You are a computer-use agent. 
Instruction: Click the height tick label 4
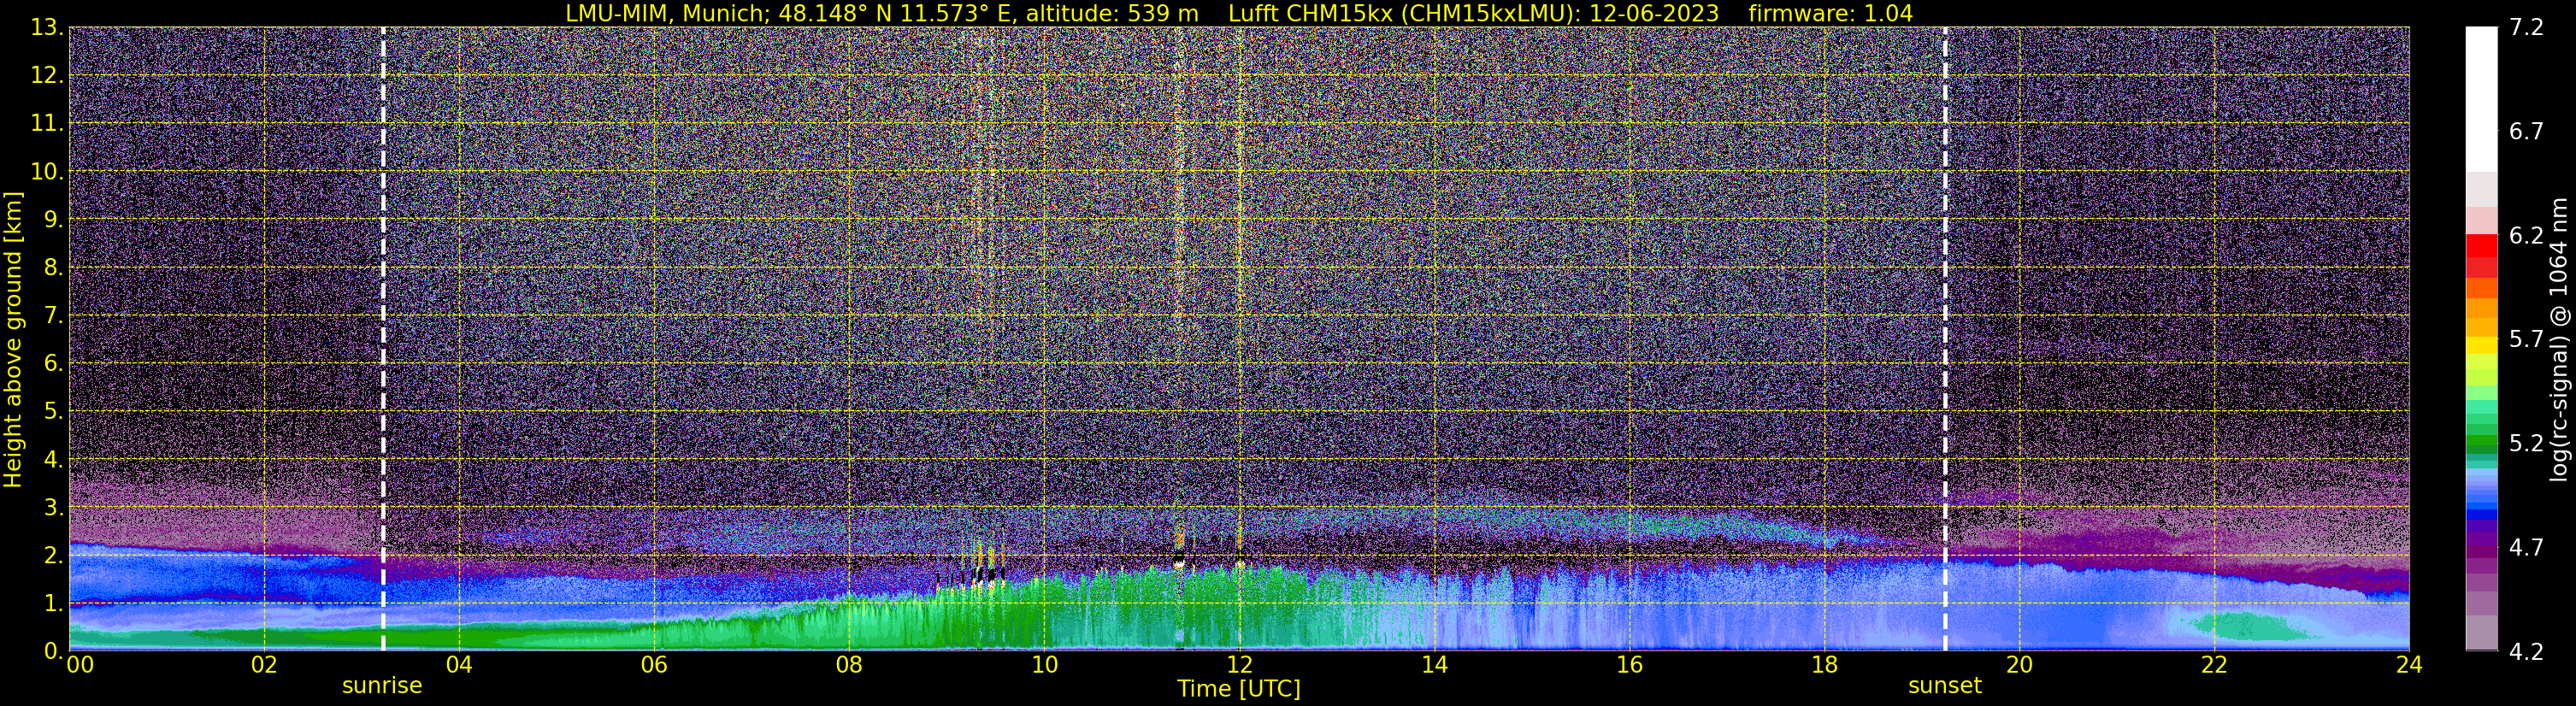click(x=54, y=460)
